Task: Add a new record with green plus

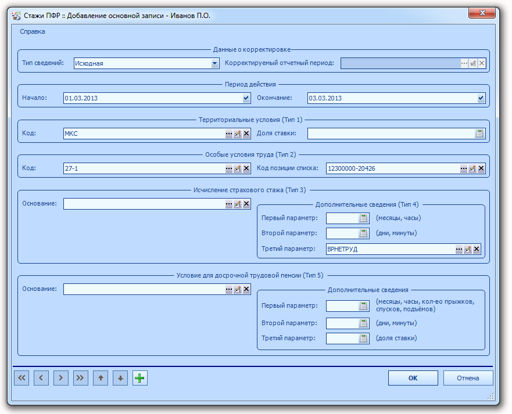Action: (139, 378)
